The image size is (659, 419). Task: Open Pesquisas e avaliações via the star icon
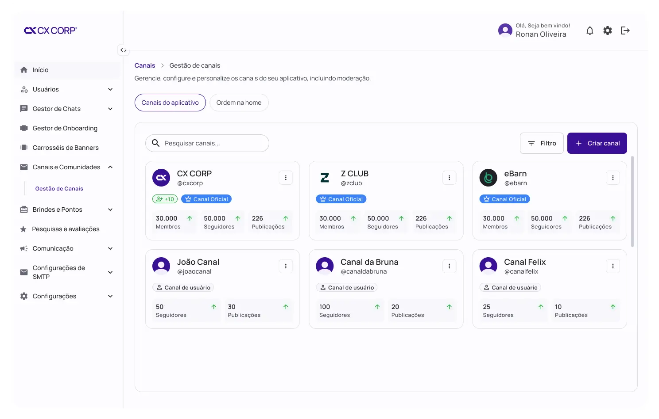click(x=23, y=229)
